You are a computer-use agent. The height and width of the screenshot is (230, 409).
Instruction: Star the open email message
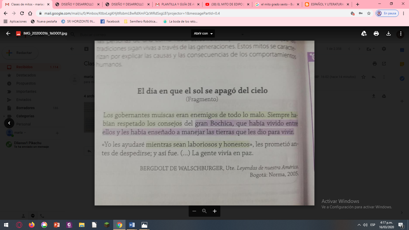click(363, 77)
